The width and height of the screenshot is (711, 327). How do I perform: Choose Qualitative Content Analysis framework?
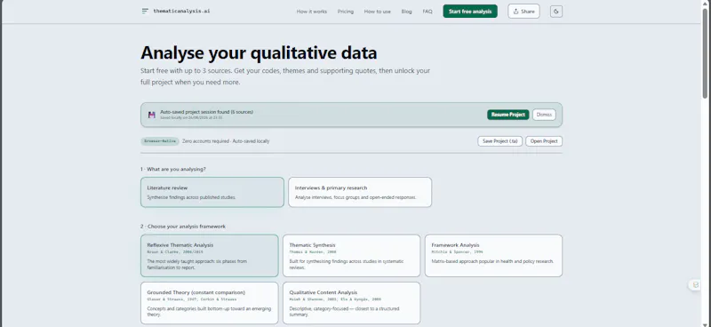[x=351, y=303]
